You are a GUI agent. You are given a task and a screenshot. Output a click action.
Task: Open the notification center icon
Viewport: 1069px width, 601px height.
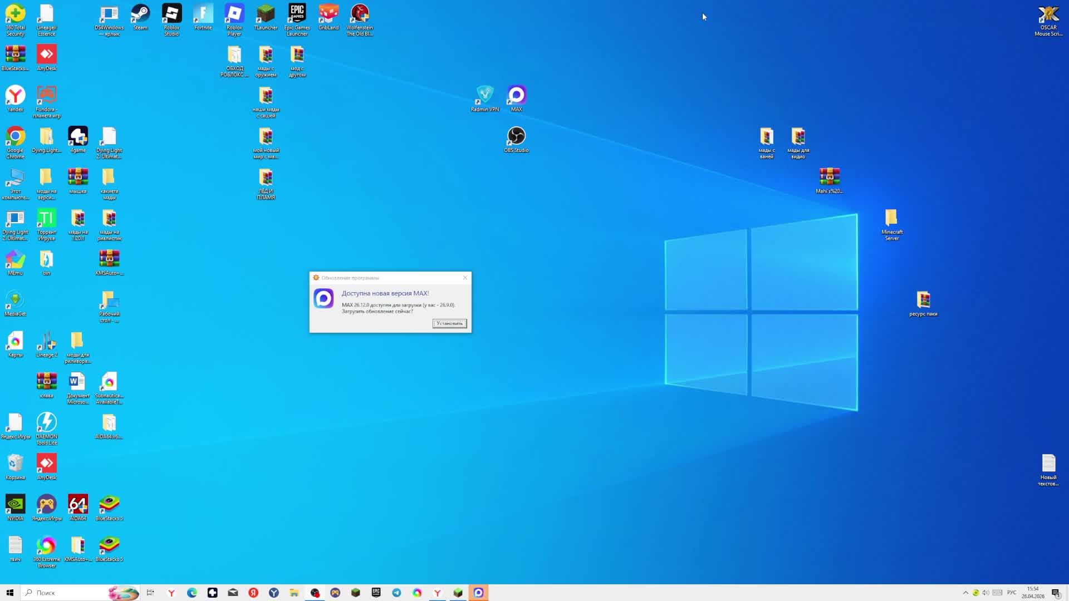point(1056,593)
